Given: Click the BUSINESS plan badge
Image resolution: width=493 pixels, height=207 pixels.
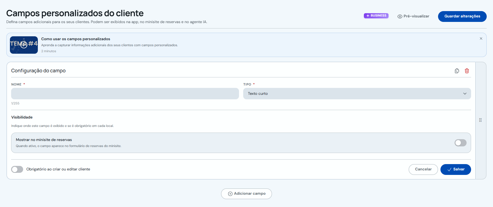Looking at the screenshot, I should [x=376, y=16].
